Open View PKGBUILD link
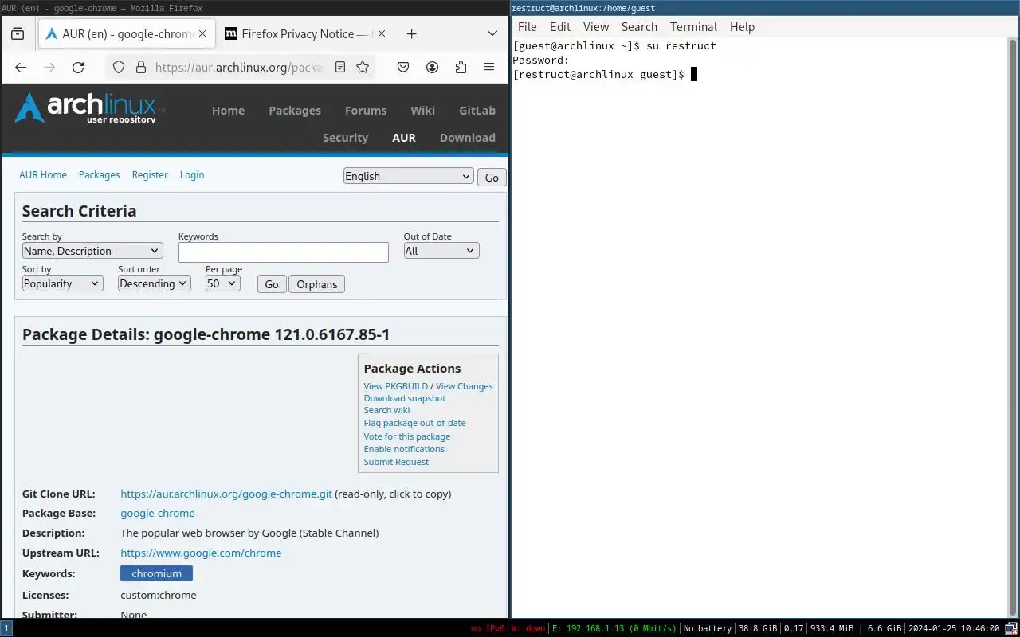 (396, 386)
